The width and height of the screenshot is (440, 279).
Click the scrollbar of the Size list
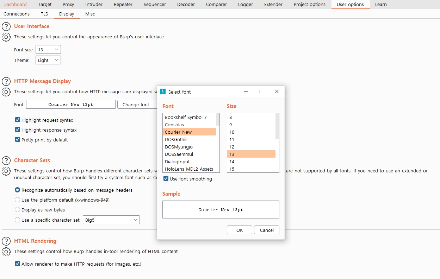(x=277, y=127)
